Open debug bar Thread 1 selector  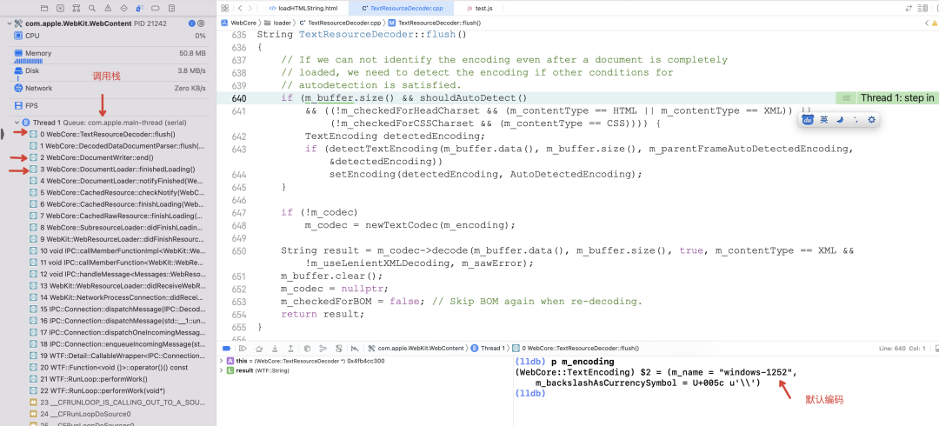point(488,348)
